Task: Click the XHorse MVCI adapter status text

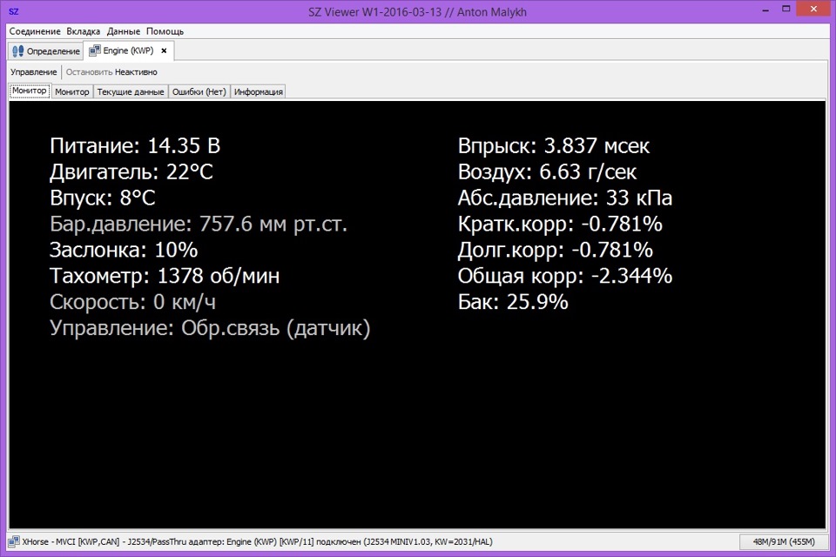Action: click(257, 542)
